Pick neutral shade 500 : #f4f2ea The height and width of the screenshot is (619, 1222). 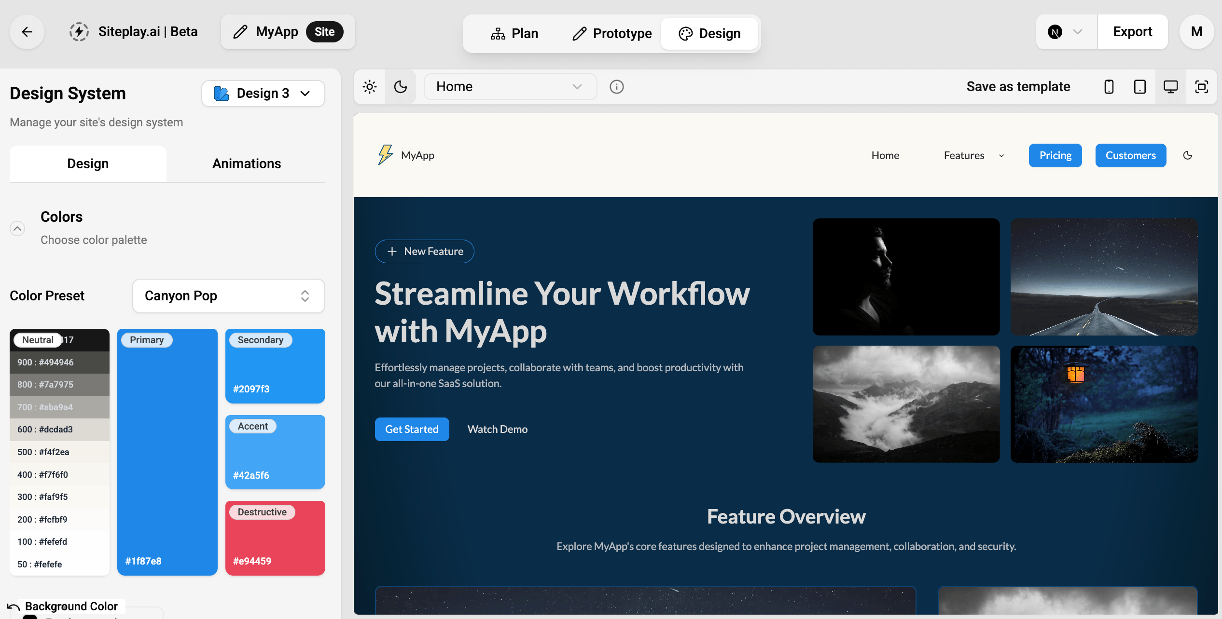click(59, 452)
